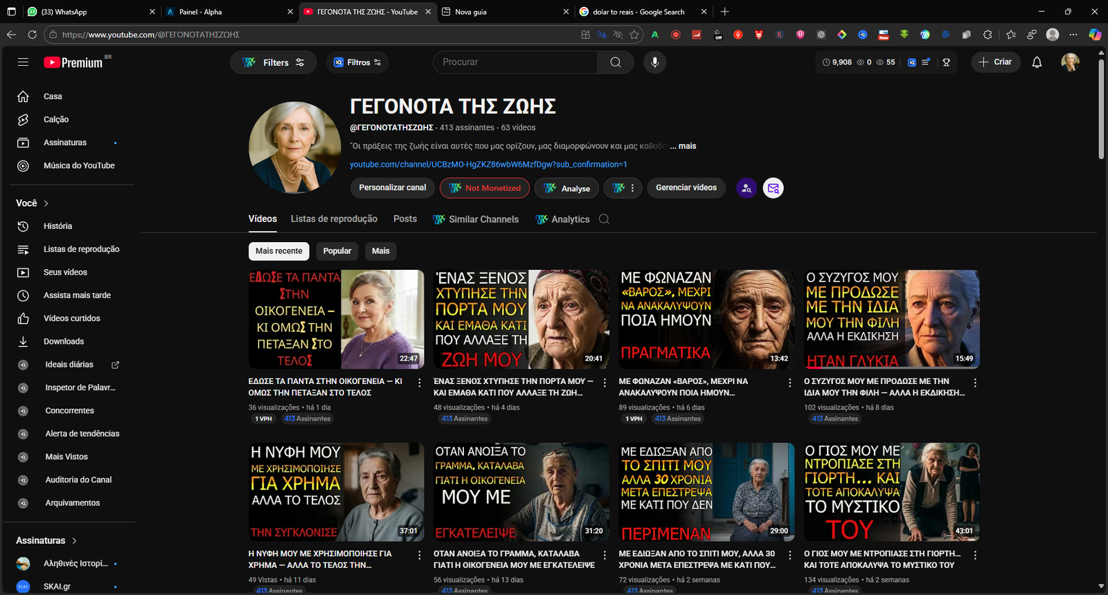Image resolution: width=1108 pixels, height=595 pixels.
Task: Open the notifications bell
Action: (x=1037, y=62)
